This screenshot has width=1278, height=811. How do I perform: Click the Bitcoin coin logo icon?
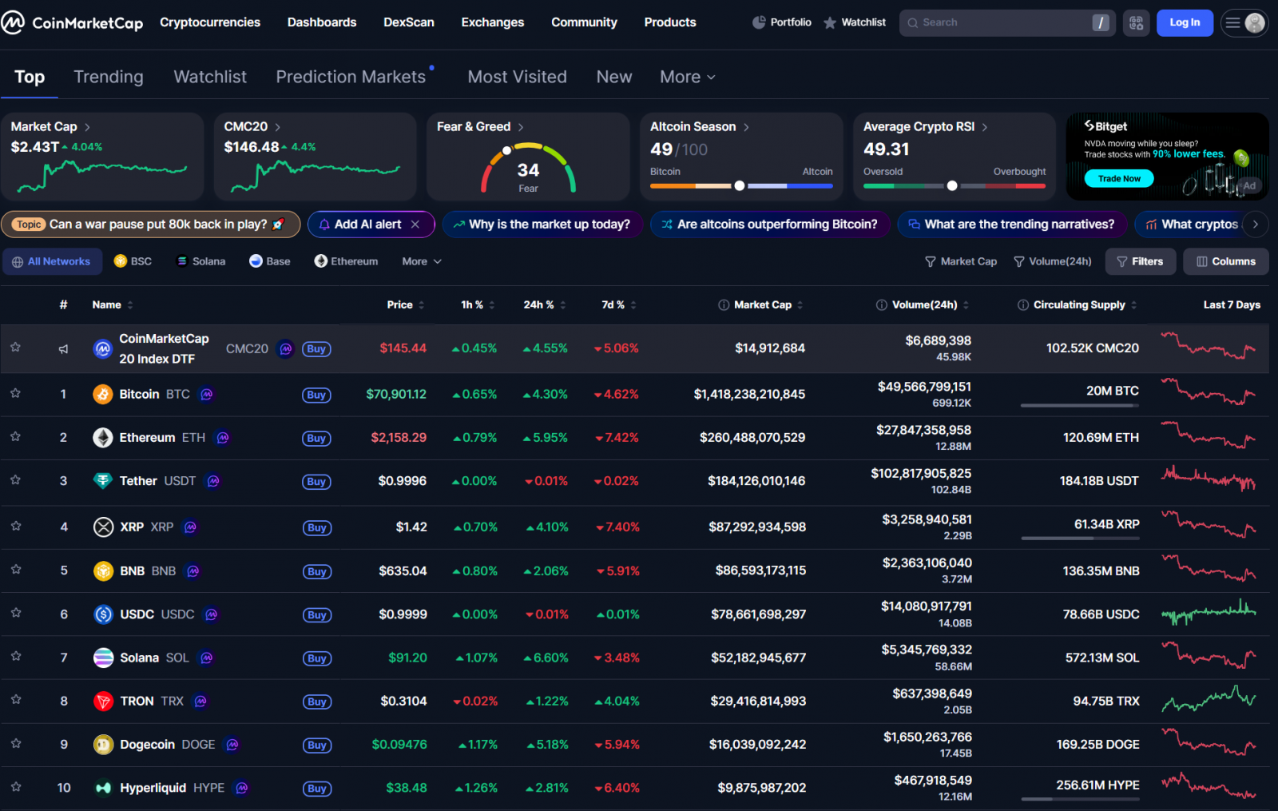point(103,394)
